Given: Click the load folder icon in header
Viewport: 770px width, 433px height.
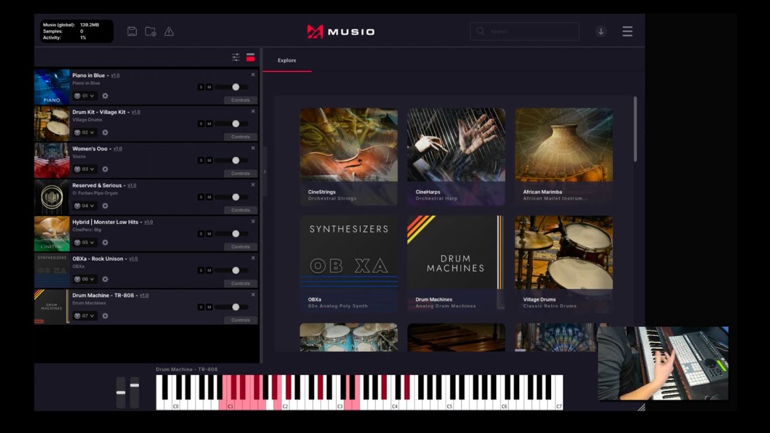Looking at the screenshot, I should point(150,31).
